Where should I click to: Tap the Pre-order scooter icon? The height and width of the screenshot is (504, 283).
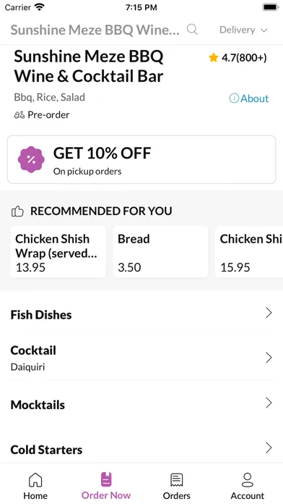(x=19, y=115)
